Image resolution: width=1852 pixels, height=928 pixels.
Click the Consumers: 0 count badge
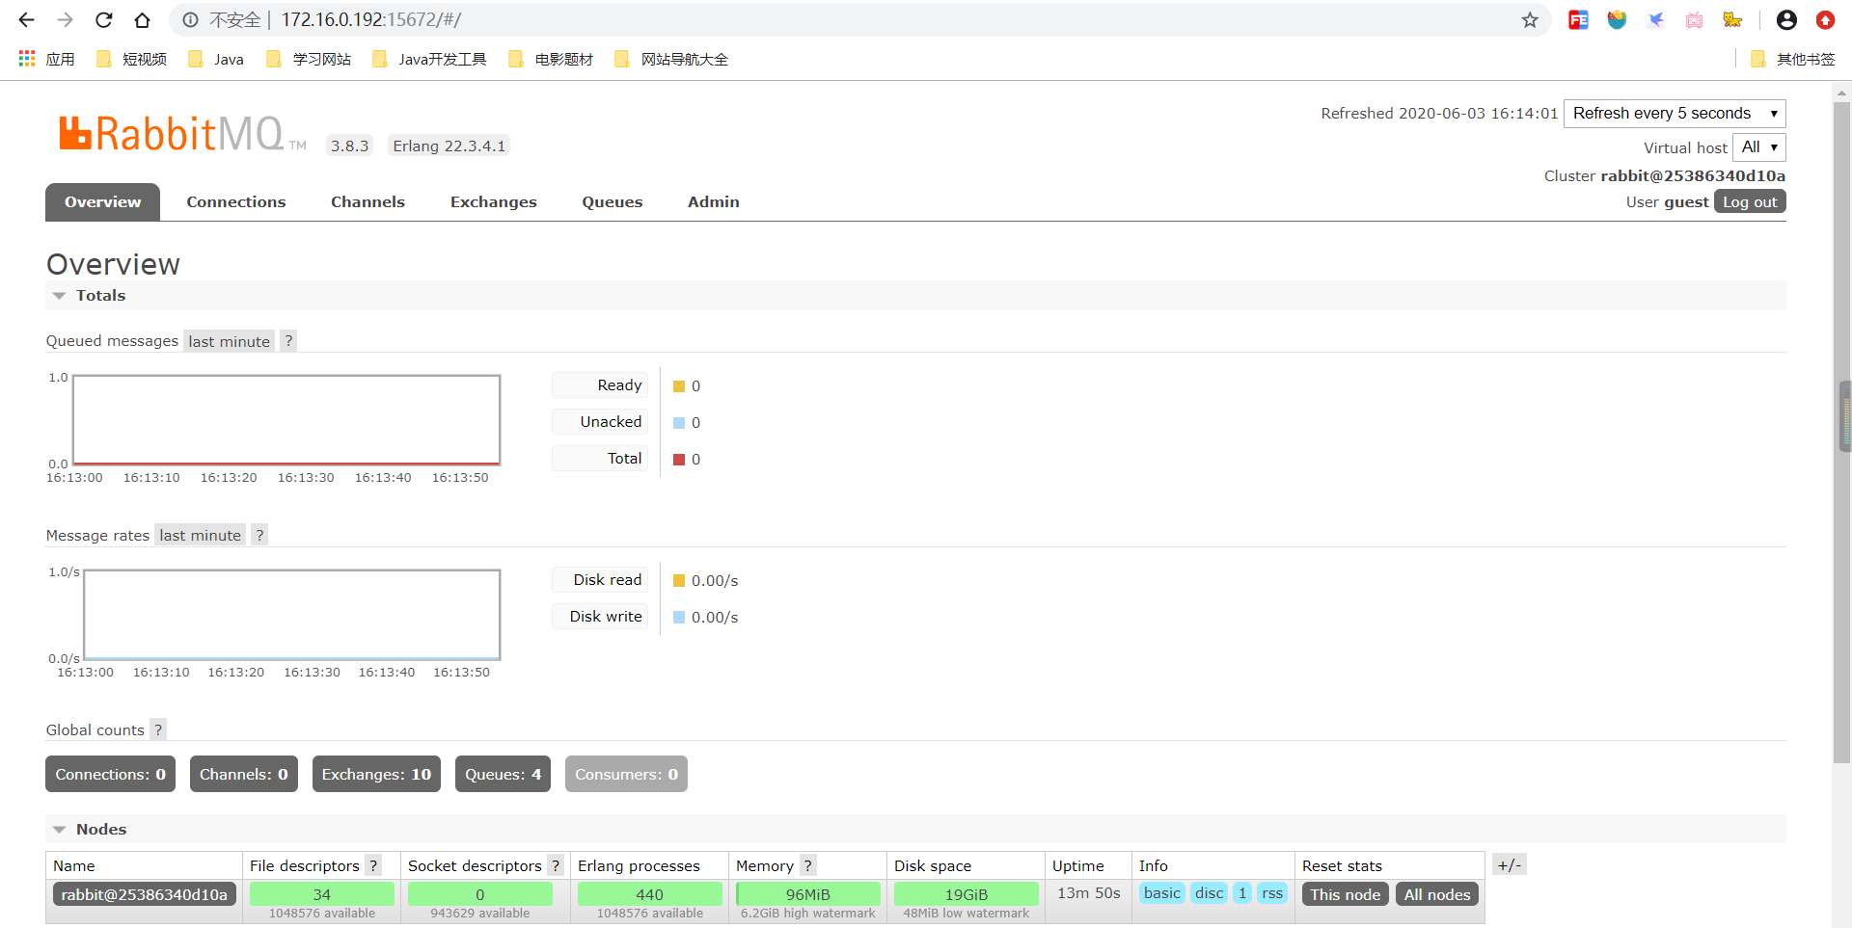pos(626,775)
